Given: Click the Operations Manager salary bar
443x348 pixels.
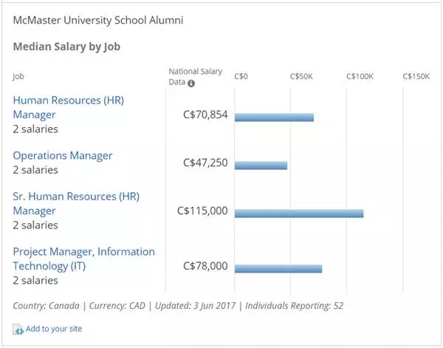Looking at the screenshot, I should 261,165.
